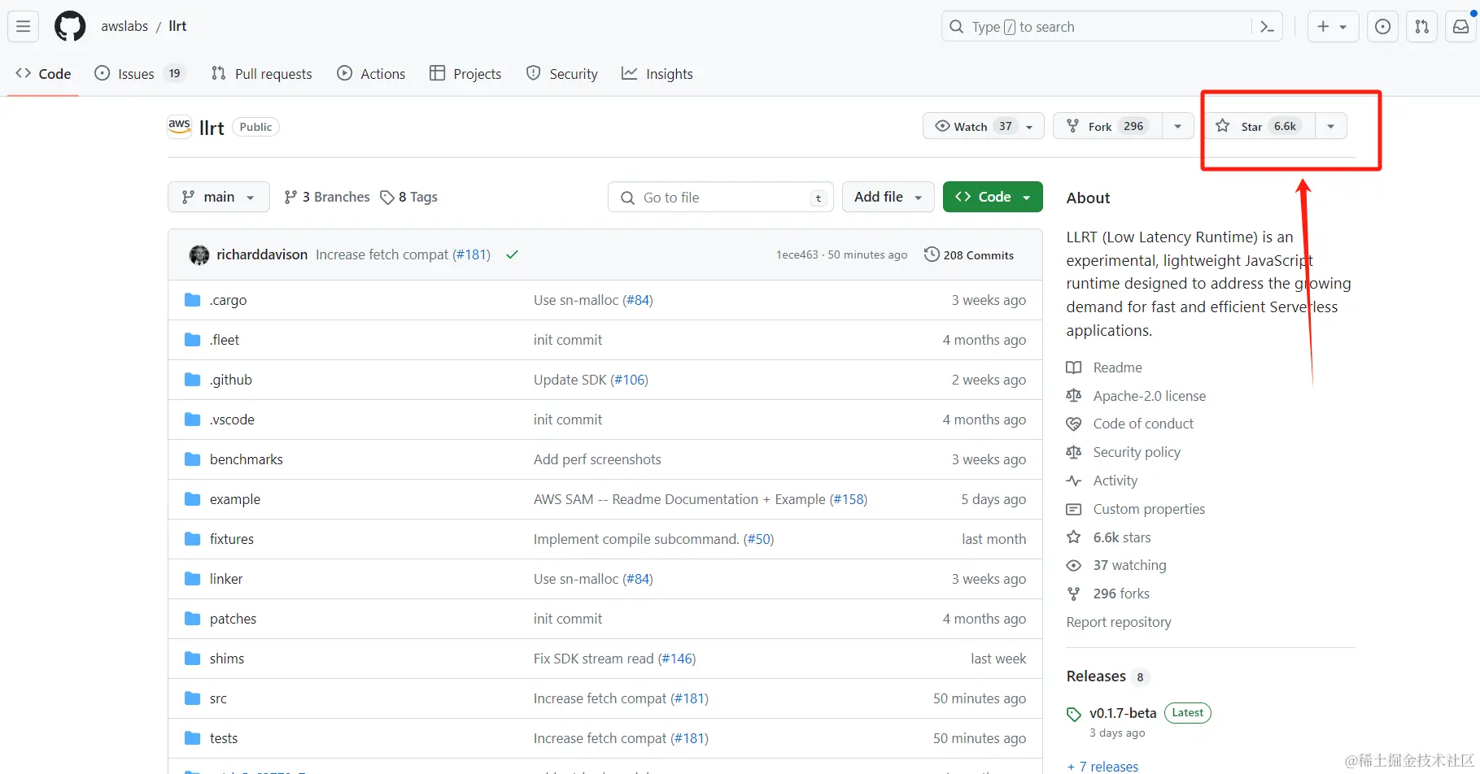
Task: Switch to the Insights tab
Action: pyautogui.click(x=657, y=74)
